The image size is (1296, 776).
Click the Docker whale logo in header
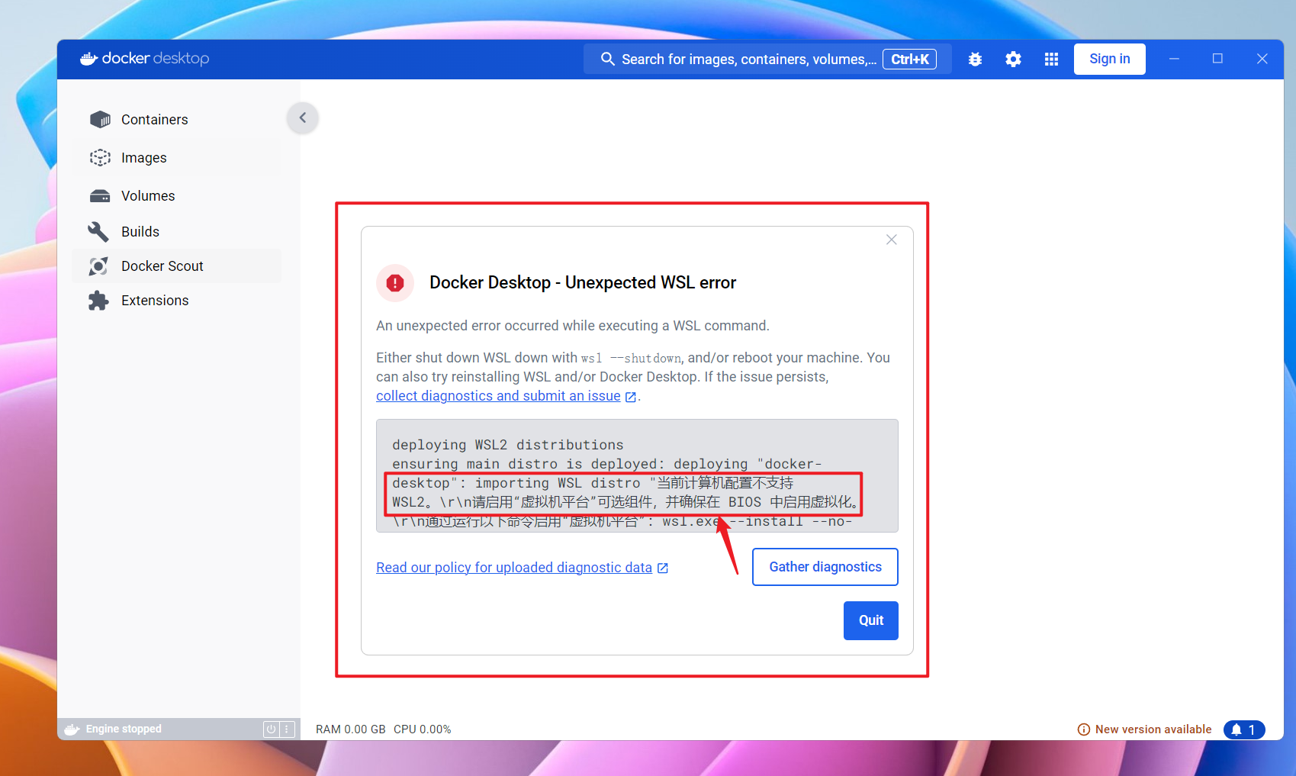[x=88, y=59]
